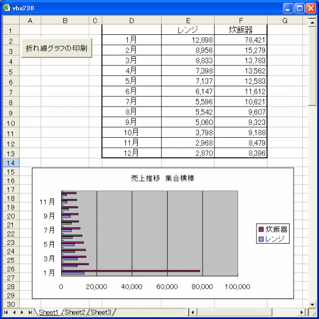Minimize the vba238 workbook window

point(288,9)
